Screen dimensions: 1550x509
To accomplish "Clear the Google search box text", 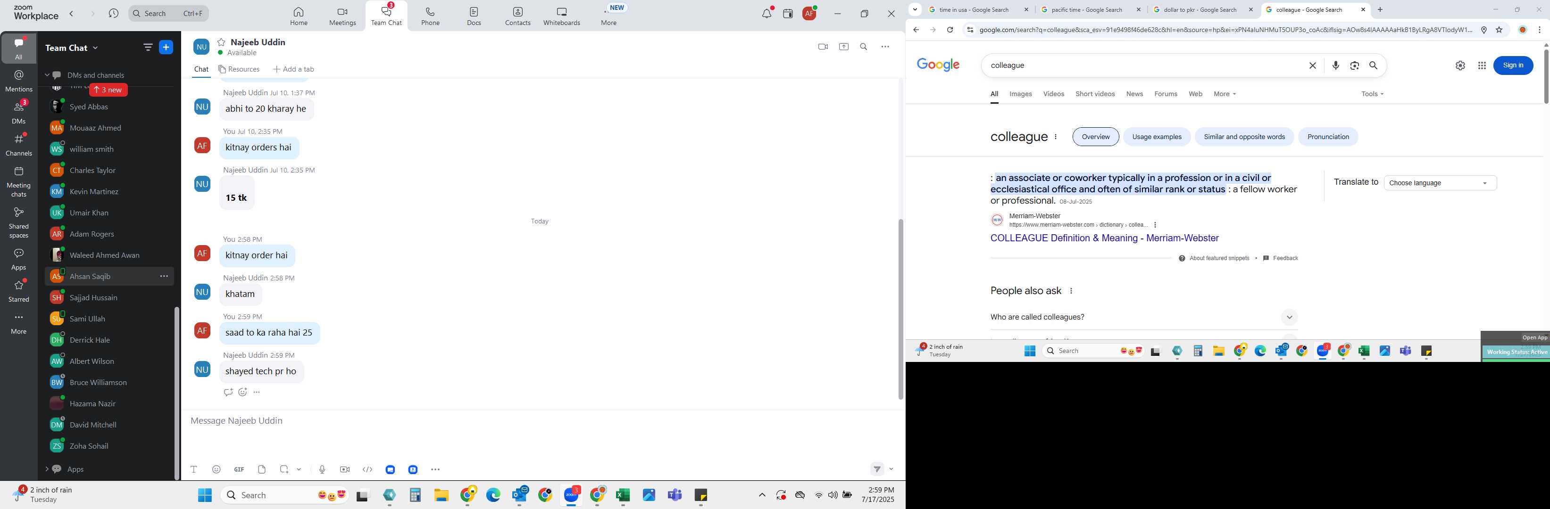I will coord(1312,66).
